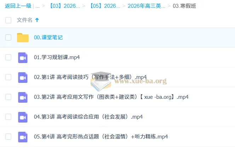Toggle the select-all checkbox in header
235x153 pixels.
[8, 20]
